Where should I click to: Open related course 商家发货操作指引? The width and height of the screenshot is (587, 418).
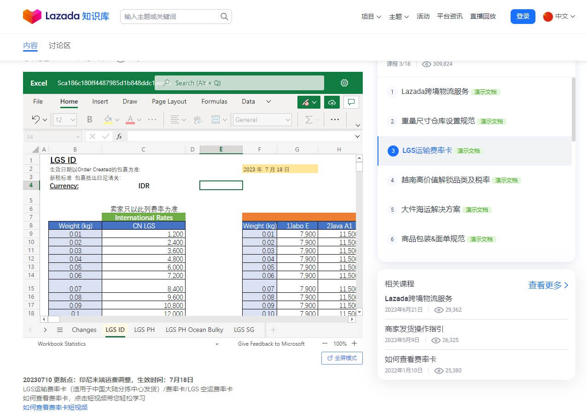tap(414, 329)
